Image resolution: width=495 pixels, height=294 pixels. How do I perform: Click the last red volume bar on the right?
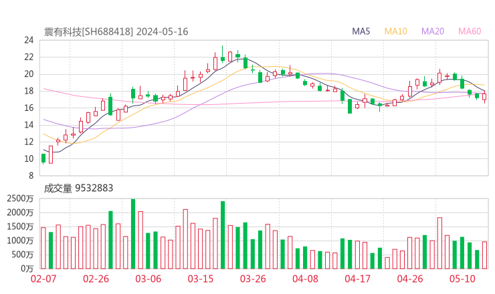484,255
